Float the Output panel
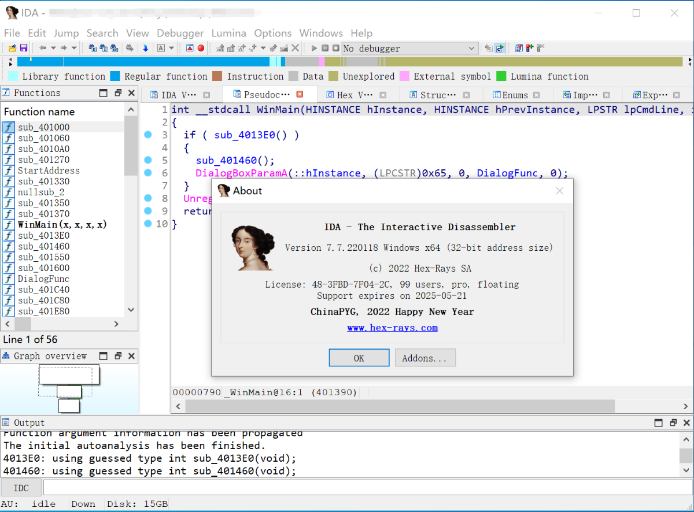Screen dimensions: 694x512 672,423
